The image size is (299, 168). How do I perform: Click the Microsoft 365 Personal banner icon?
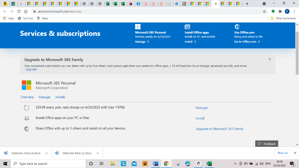coord(138,27)
